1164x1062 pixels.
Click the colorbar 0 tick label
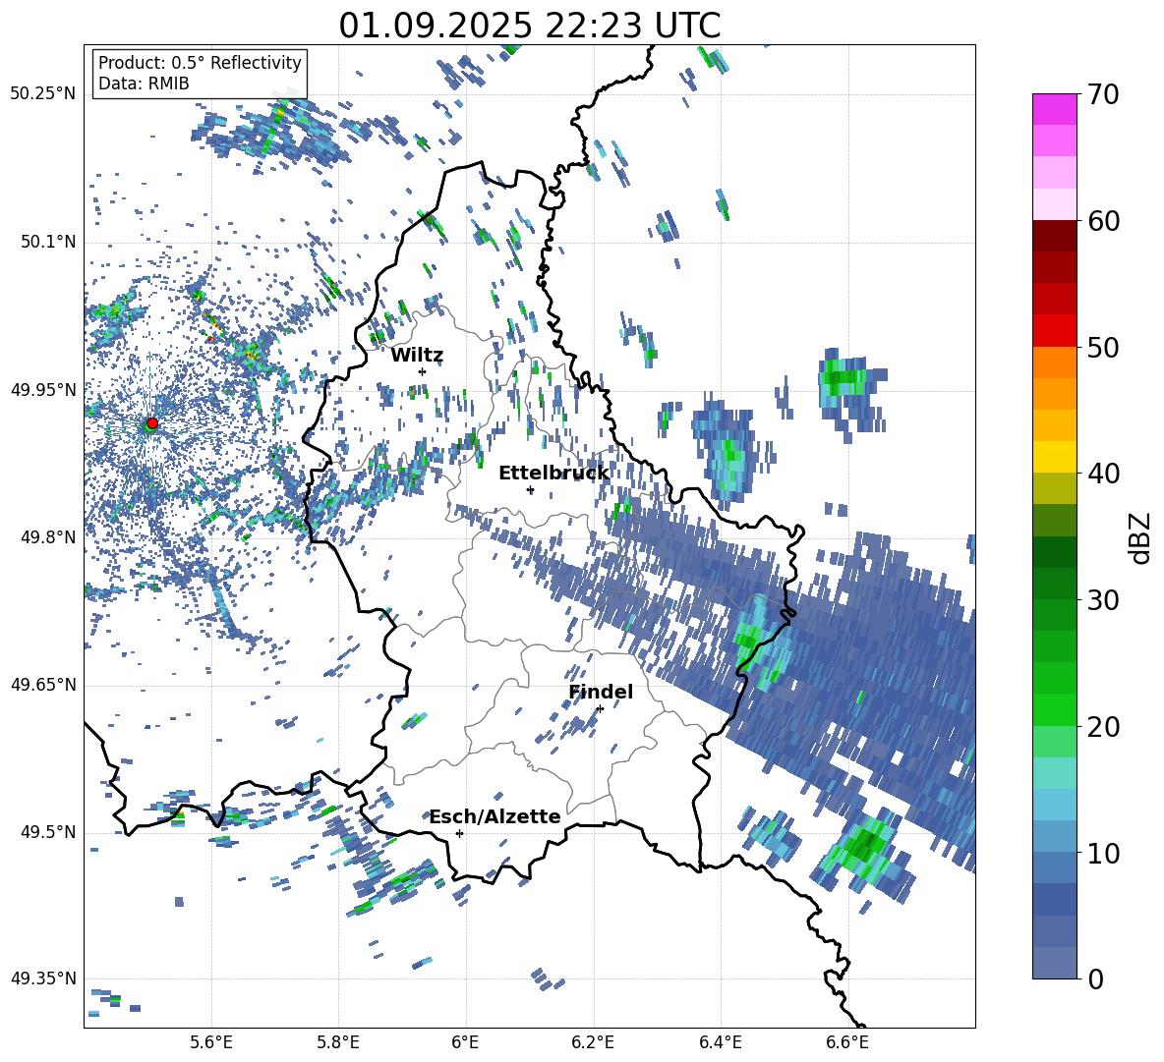[x=1095, y=978]
